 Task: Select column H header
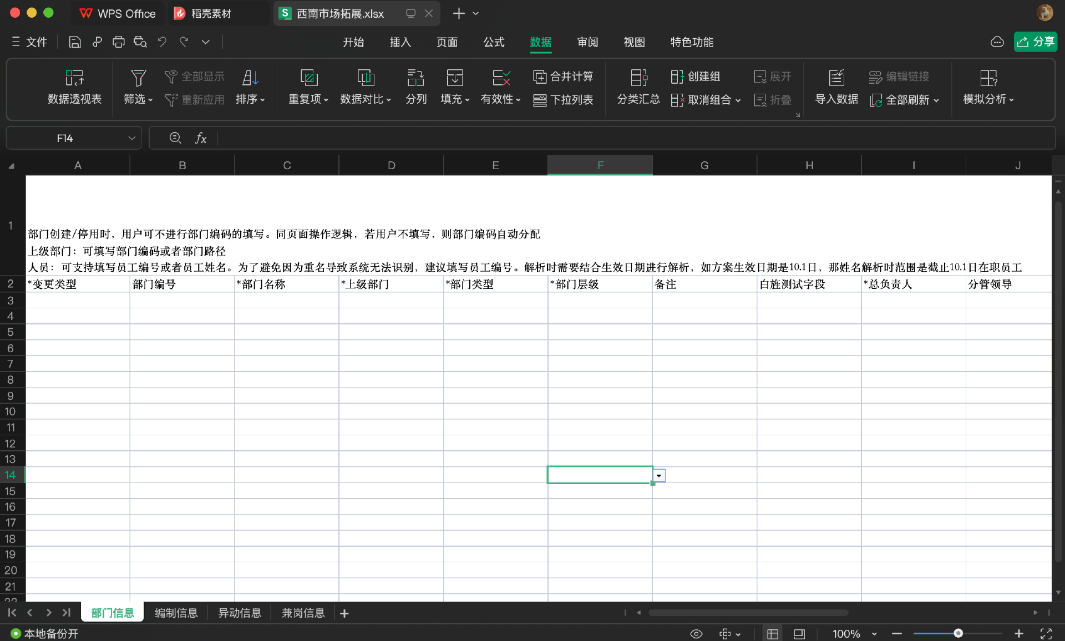(x=809, y=165)
